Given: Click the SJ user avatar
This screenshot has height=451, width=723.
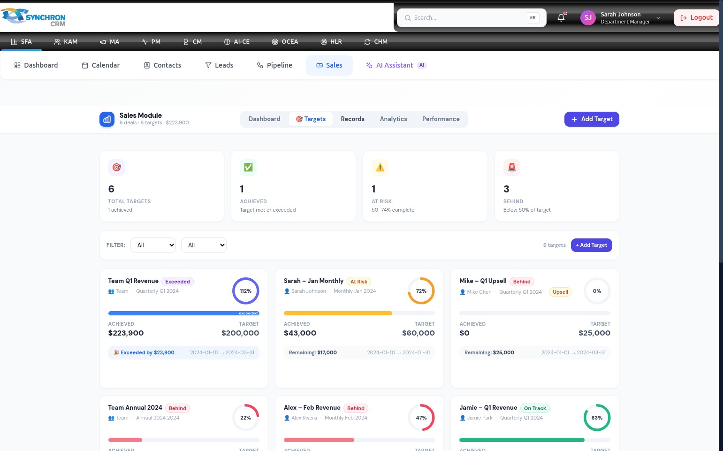Looking at the screenshot, I should click(x=588, y=18).
